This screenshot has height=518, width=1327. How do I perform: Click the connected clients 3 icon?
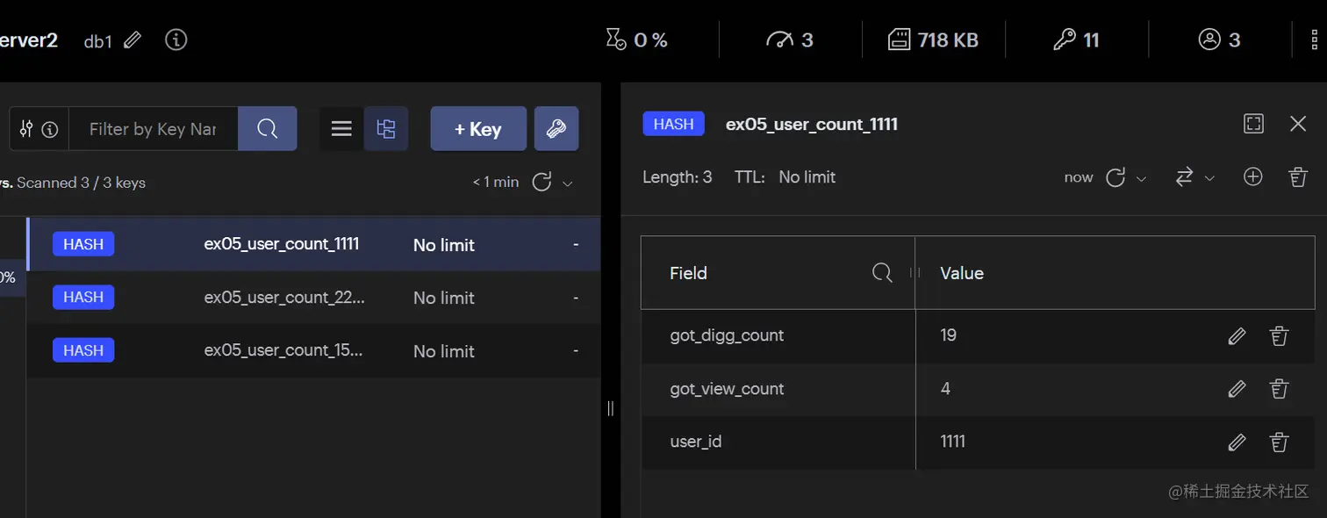[x=1209, y=40]
